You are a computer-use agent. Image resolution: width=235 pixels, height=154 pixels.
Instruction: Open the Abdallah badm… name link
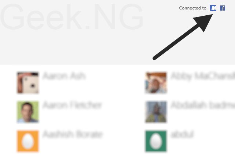[x=203, y=105]
